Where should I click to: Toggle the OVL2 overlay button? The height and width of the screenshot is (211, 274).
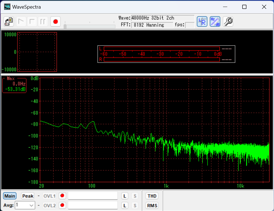(x=50, y=205)
